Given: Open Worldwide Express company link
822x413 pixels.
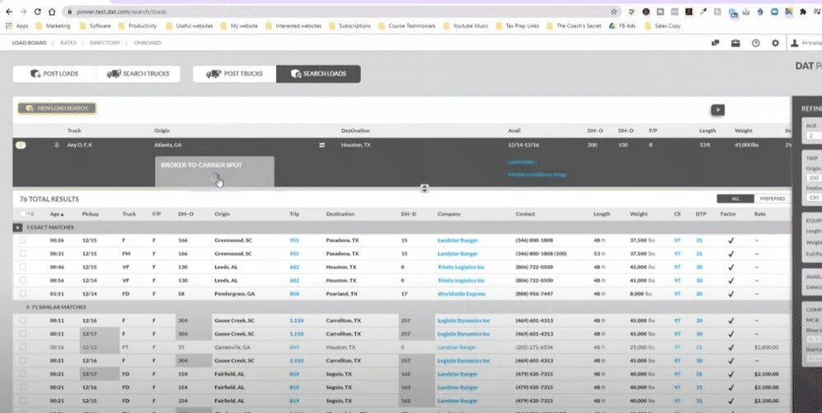Looking at the screenshot, I should (x=461, y=294).
